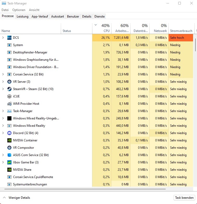This screenshot has width=197, height=204.
Task: Click the black Windows Mixed Reality-Umgebung icon
Action: tap(9, 118)
